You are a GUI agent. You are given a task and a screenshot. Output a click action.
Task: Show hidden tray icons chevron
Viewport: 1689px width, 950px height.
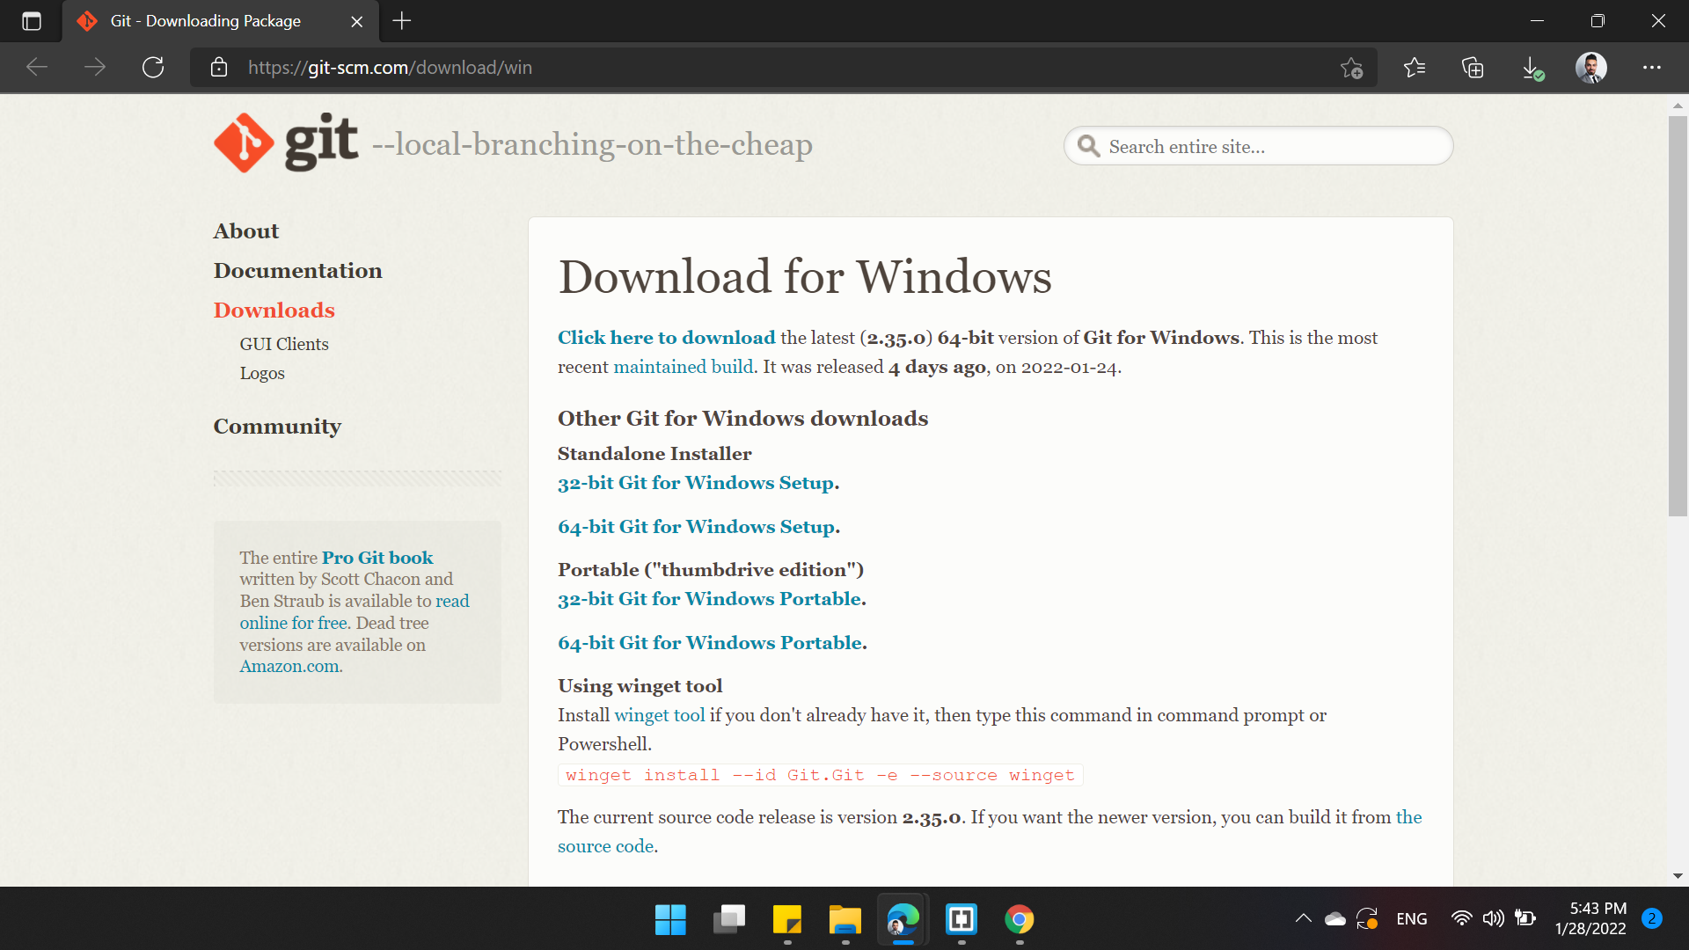point(1304,918)
